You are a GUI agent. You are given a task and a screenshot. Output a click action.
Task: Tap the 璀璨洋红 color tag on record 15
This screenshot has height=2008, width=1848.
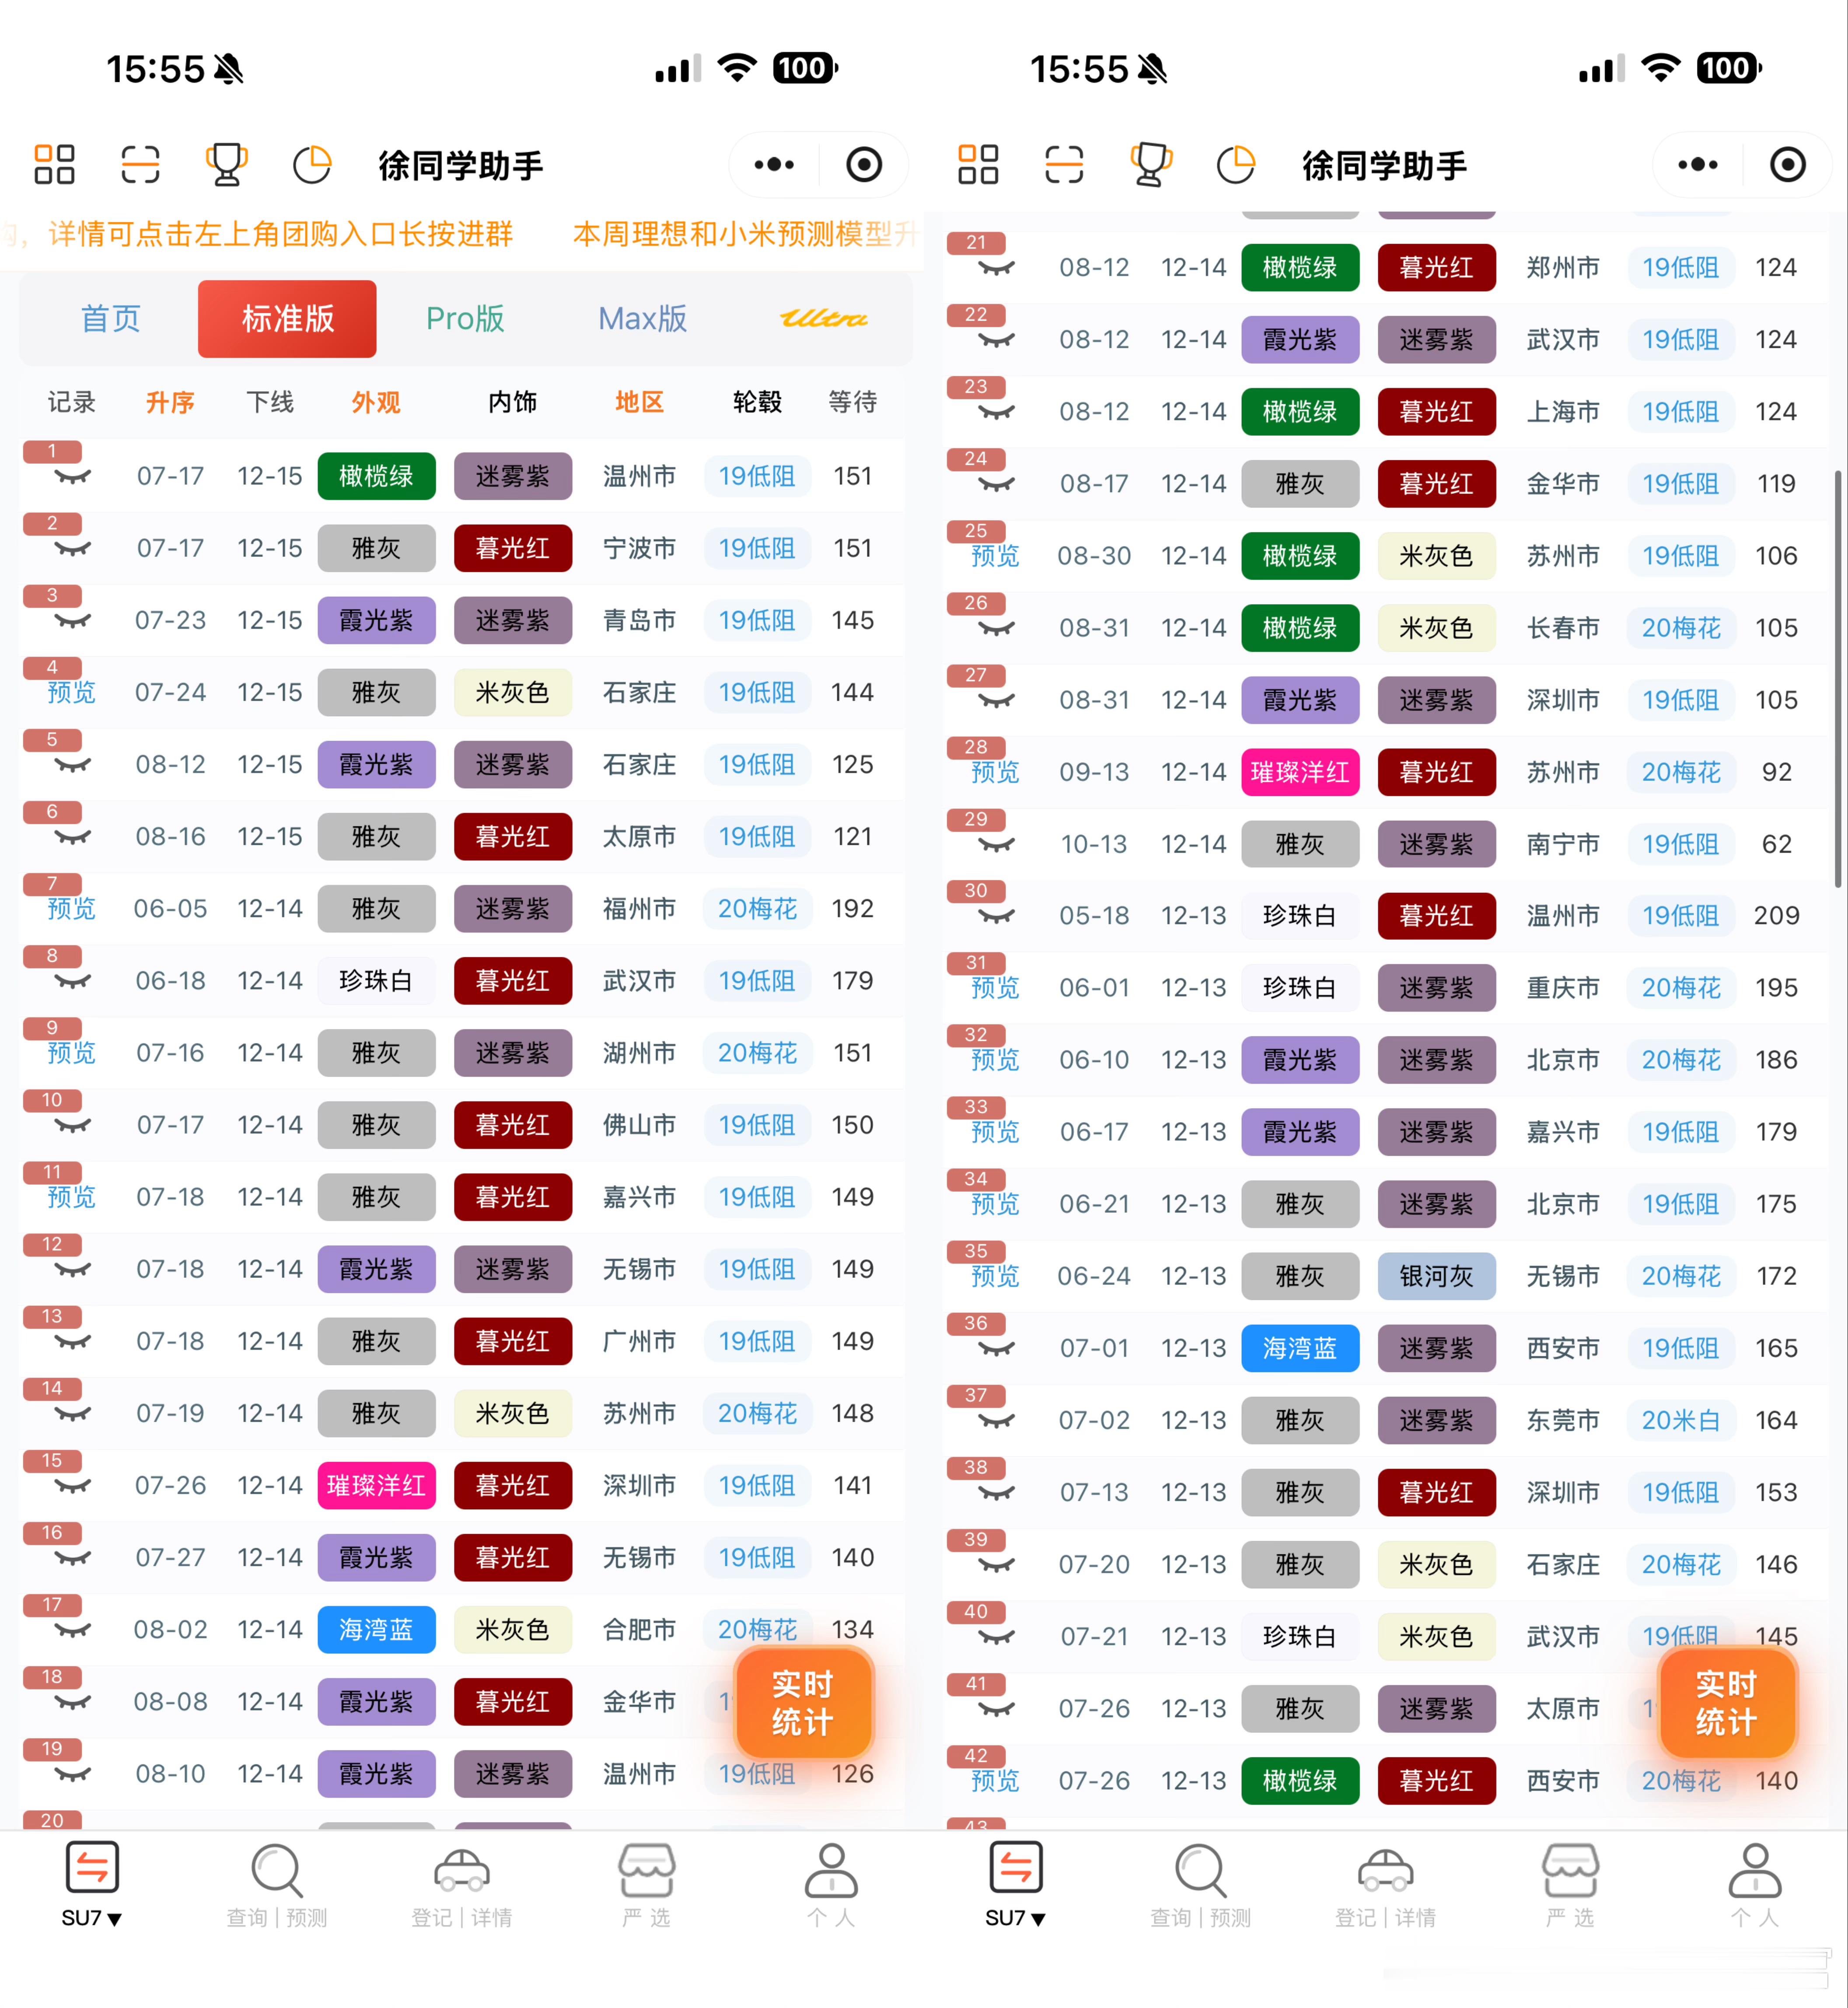[376, 1485]
